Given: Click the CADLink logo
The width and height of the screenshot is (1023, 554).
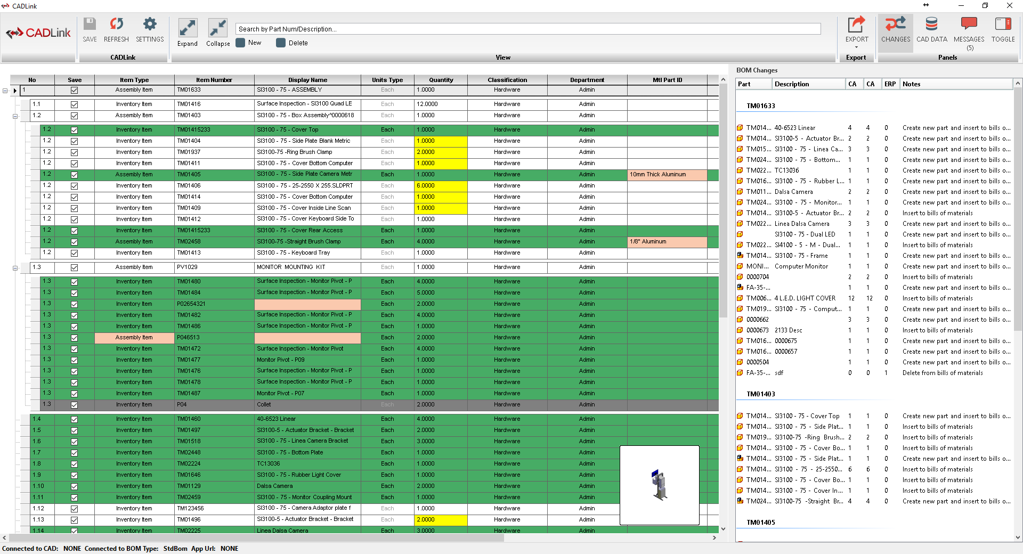Looking at the screenshot, I should [38, 33].
